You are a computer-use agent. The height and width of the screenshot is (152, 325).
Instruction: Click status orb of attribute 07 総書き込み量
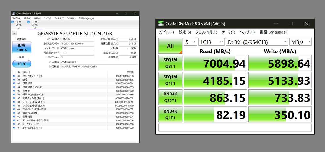click(x=14, y=98)
